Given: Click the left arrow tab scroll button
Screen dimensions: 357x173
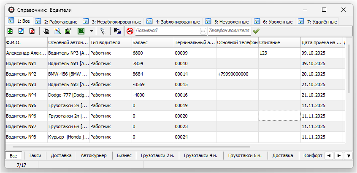Looking at the screenshot, I should coord(329,156).
